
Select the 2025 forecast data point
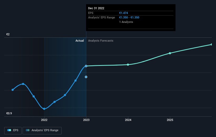[x=170, y=53]
